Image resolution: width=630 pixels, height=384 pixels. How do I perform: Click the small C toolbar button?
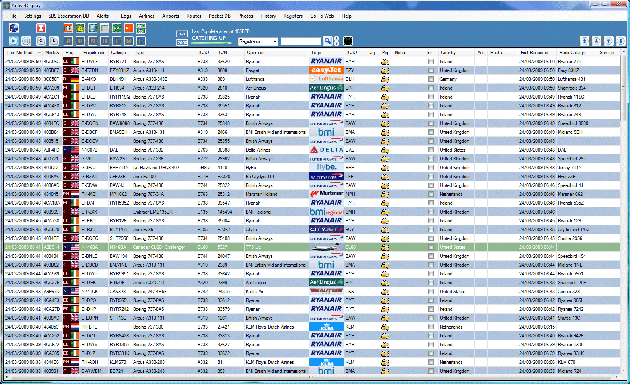pyautogui.click(x=41, y=41)
